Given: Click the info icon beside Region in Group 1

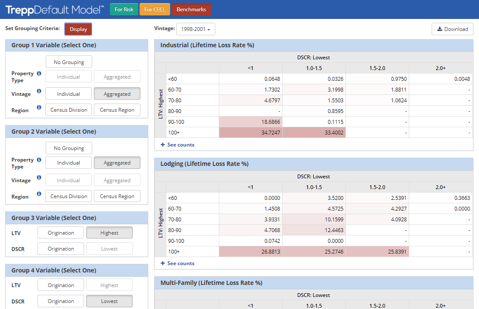Looking at the screenshot, I should (38, 107).
